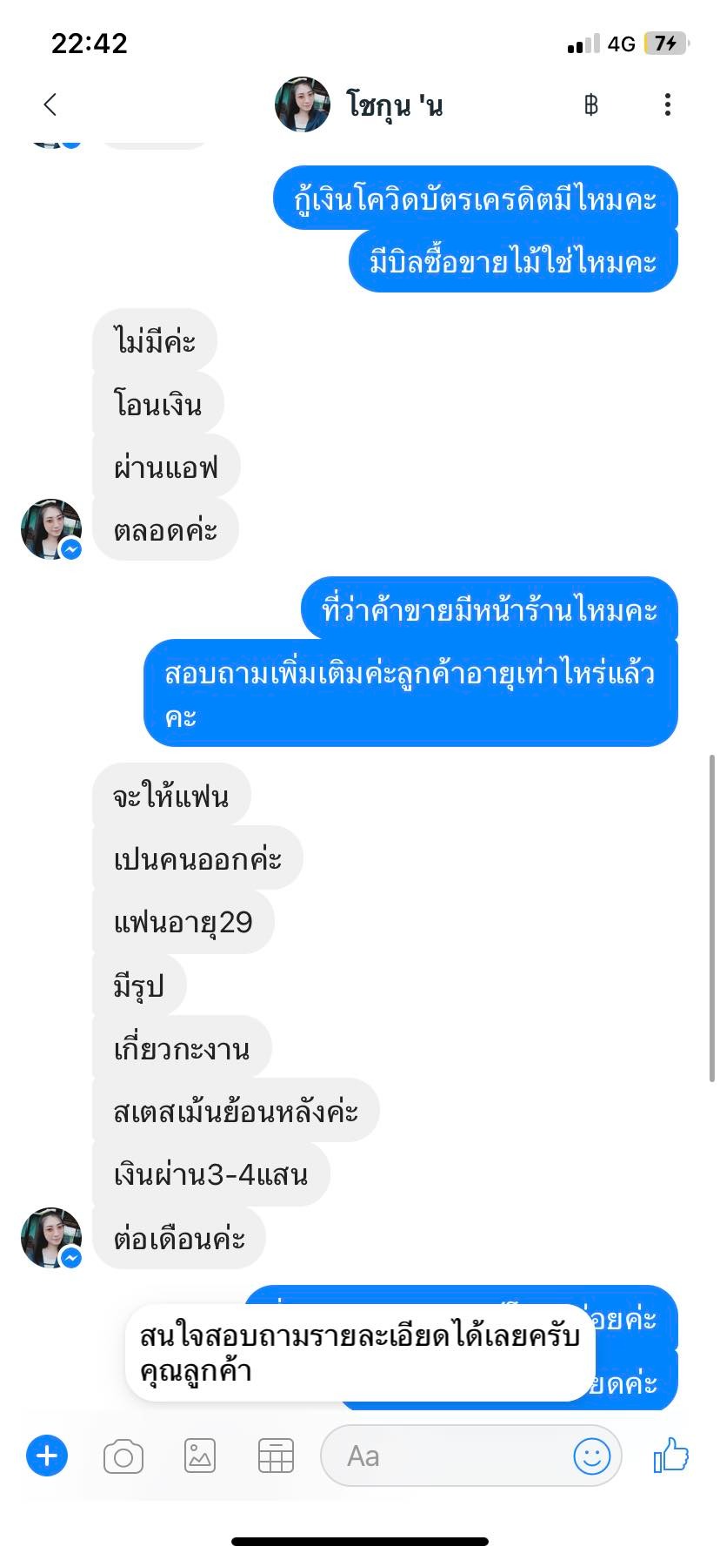Click the chat scrollbar on right edge

712,918
